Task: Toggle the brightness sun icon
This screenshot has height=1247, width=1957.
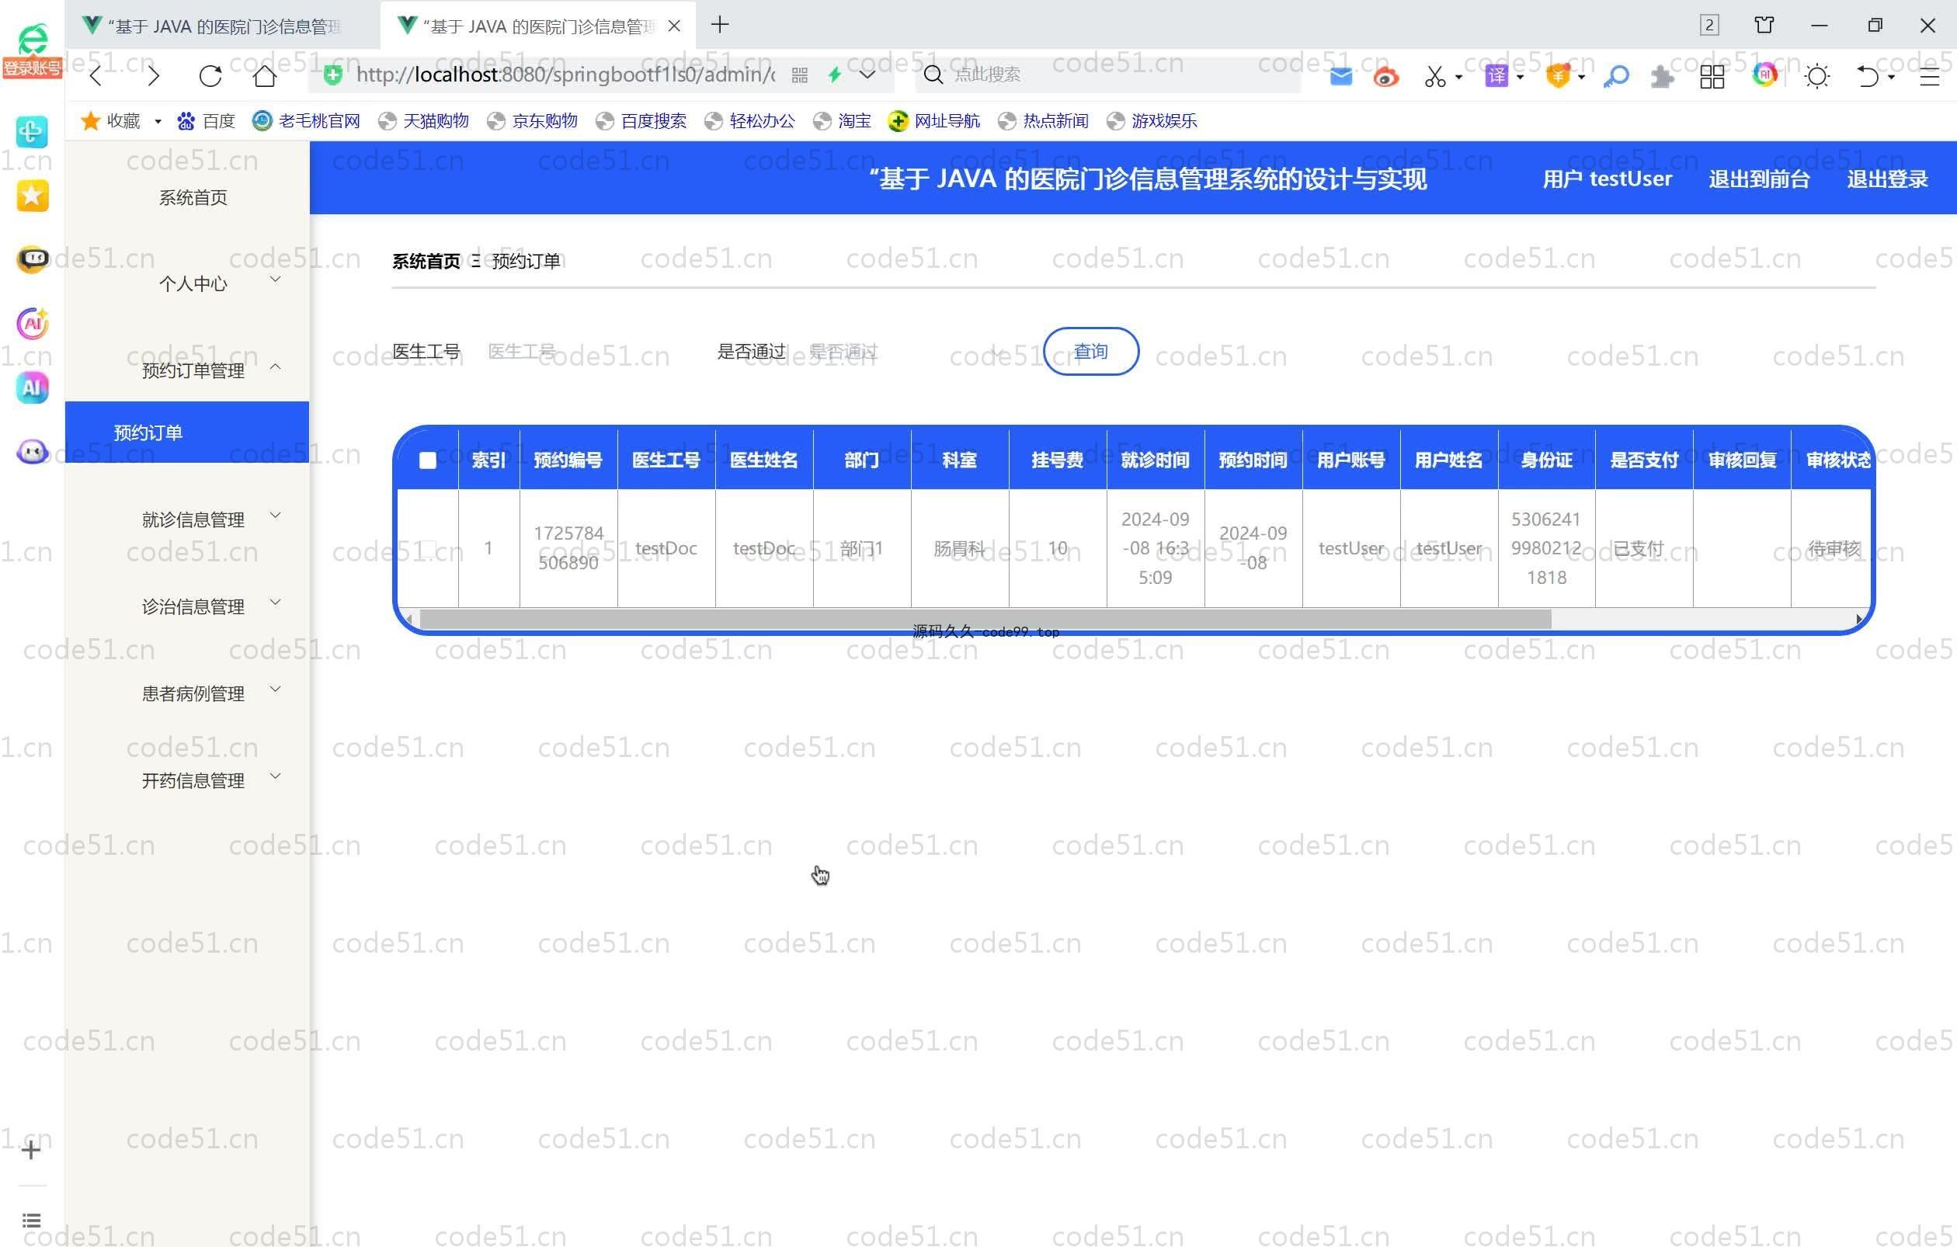Action: coord(1817,76)
